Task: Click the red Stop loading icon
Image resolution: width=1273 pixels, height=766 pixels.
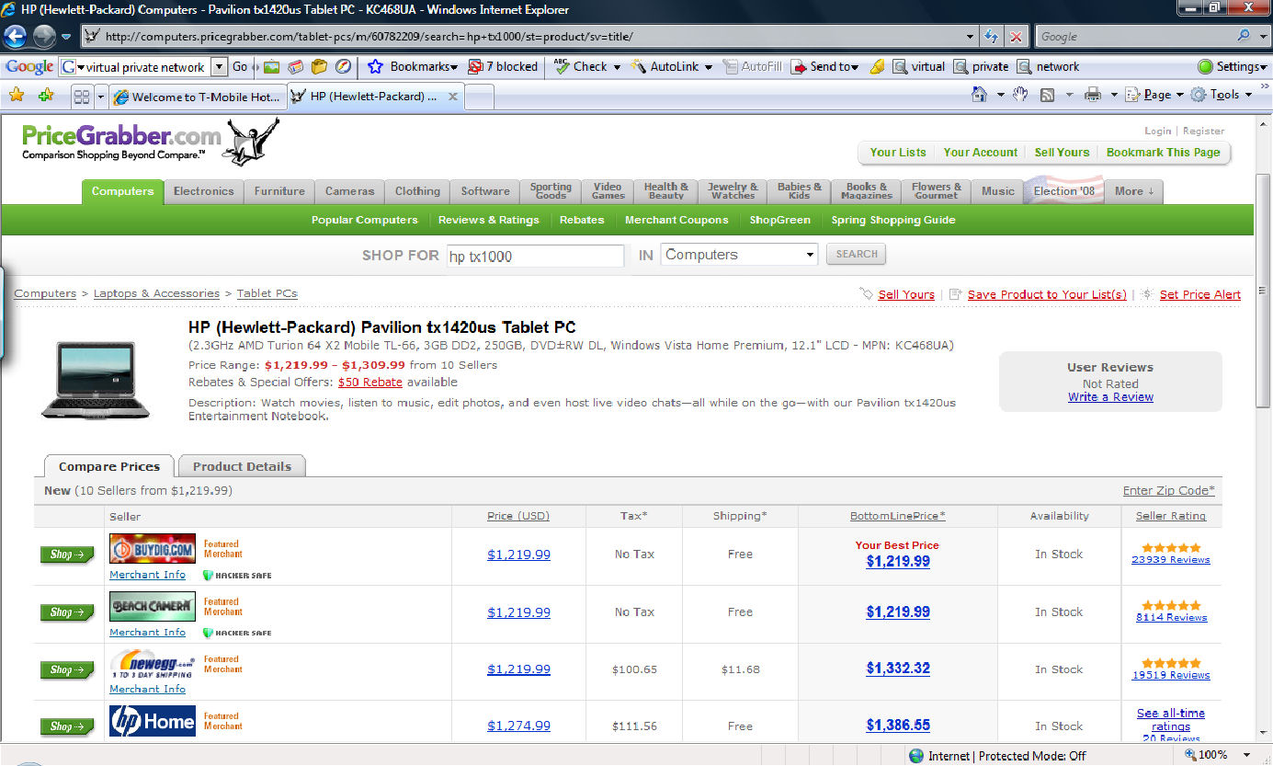Action: [1017, 37]
